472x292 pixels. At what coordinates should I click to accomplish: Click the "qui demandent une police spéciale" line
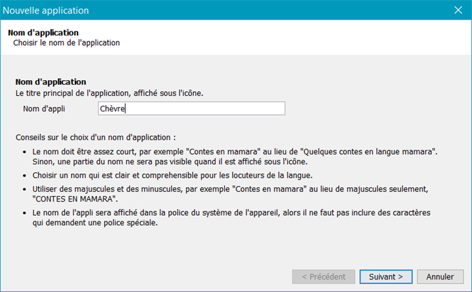96,222
